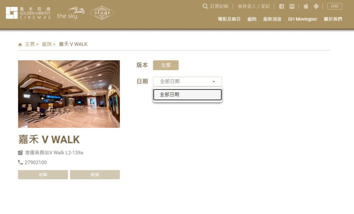This screenshot has width=354, height=214.
Task: Switch language with ENG button
Action: pos(335,6)
